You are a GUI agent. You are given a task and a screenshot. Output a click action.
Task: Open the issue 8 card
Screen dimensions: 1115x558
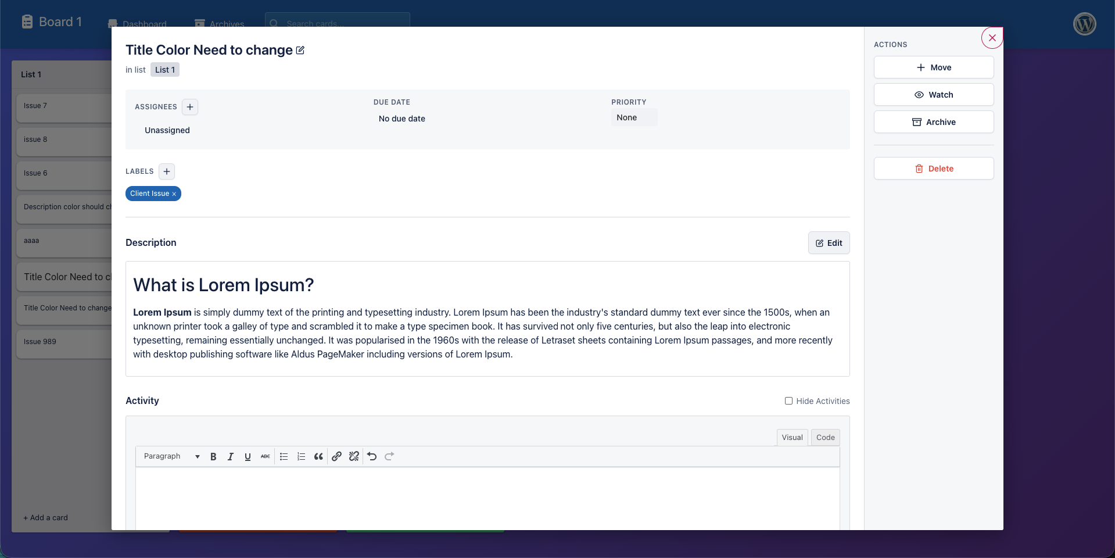point(64,141)
